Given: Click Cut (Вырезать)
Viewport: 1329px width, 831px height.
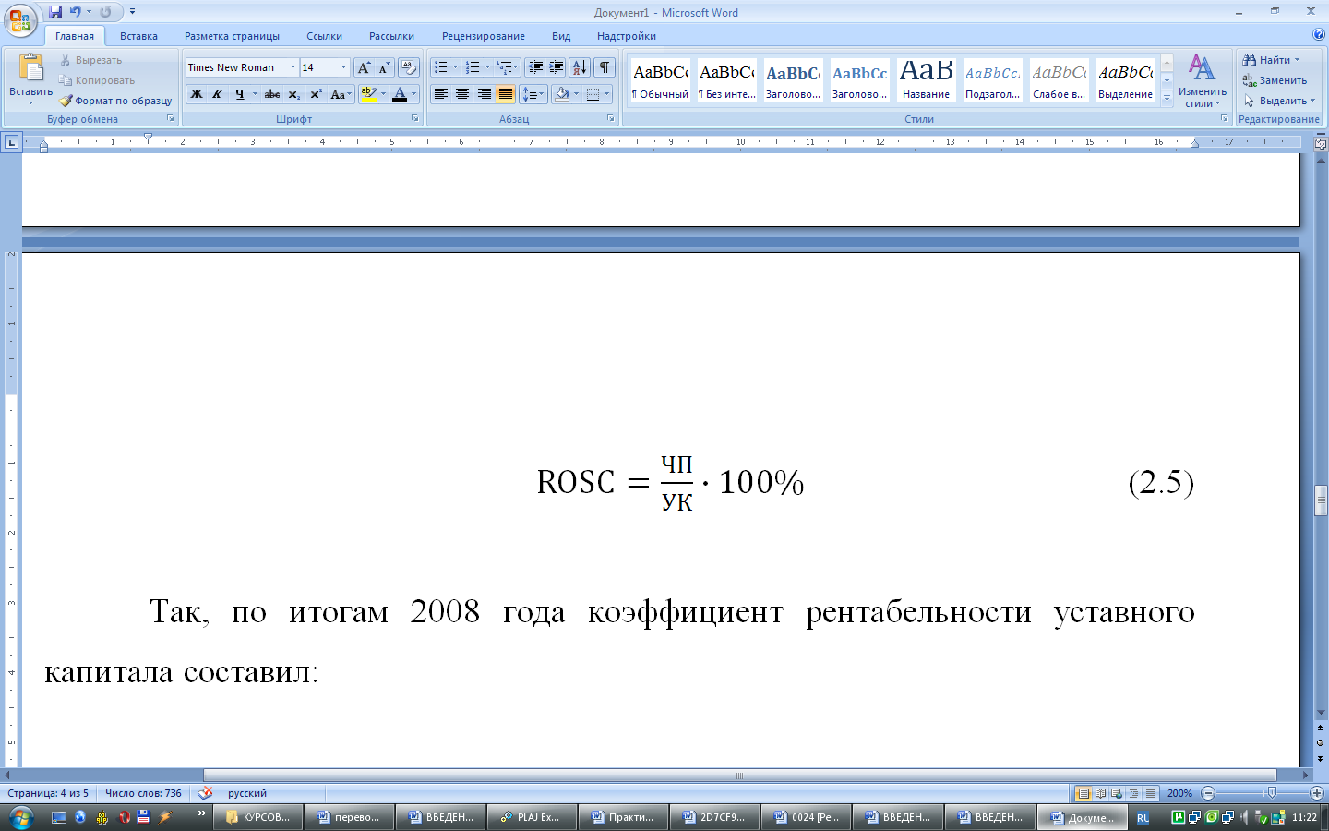Looking at the screenshot, I should tap(90, 60).
